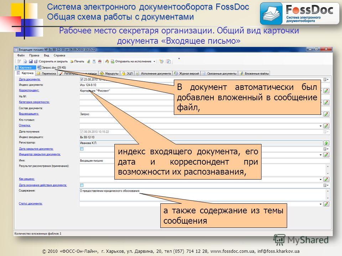Switch to the Вложенные файлы tab
342x256 pixels.
click(x=254, y=74)
